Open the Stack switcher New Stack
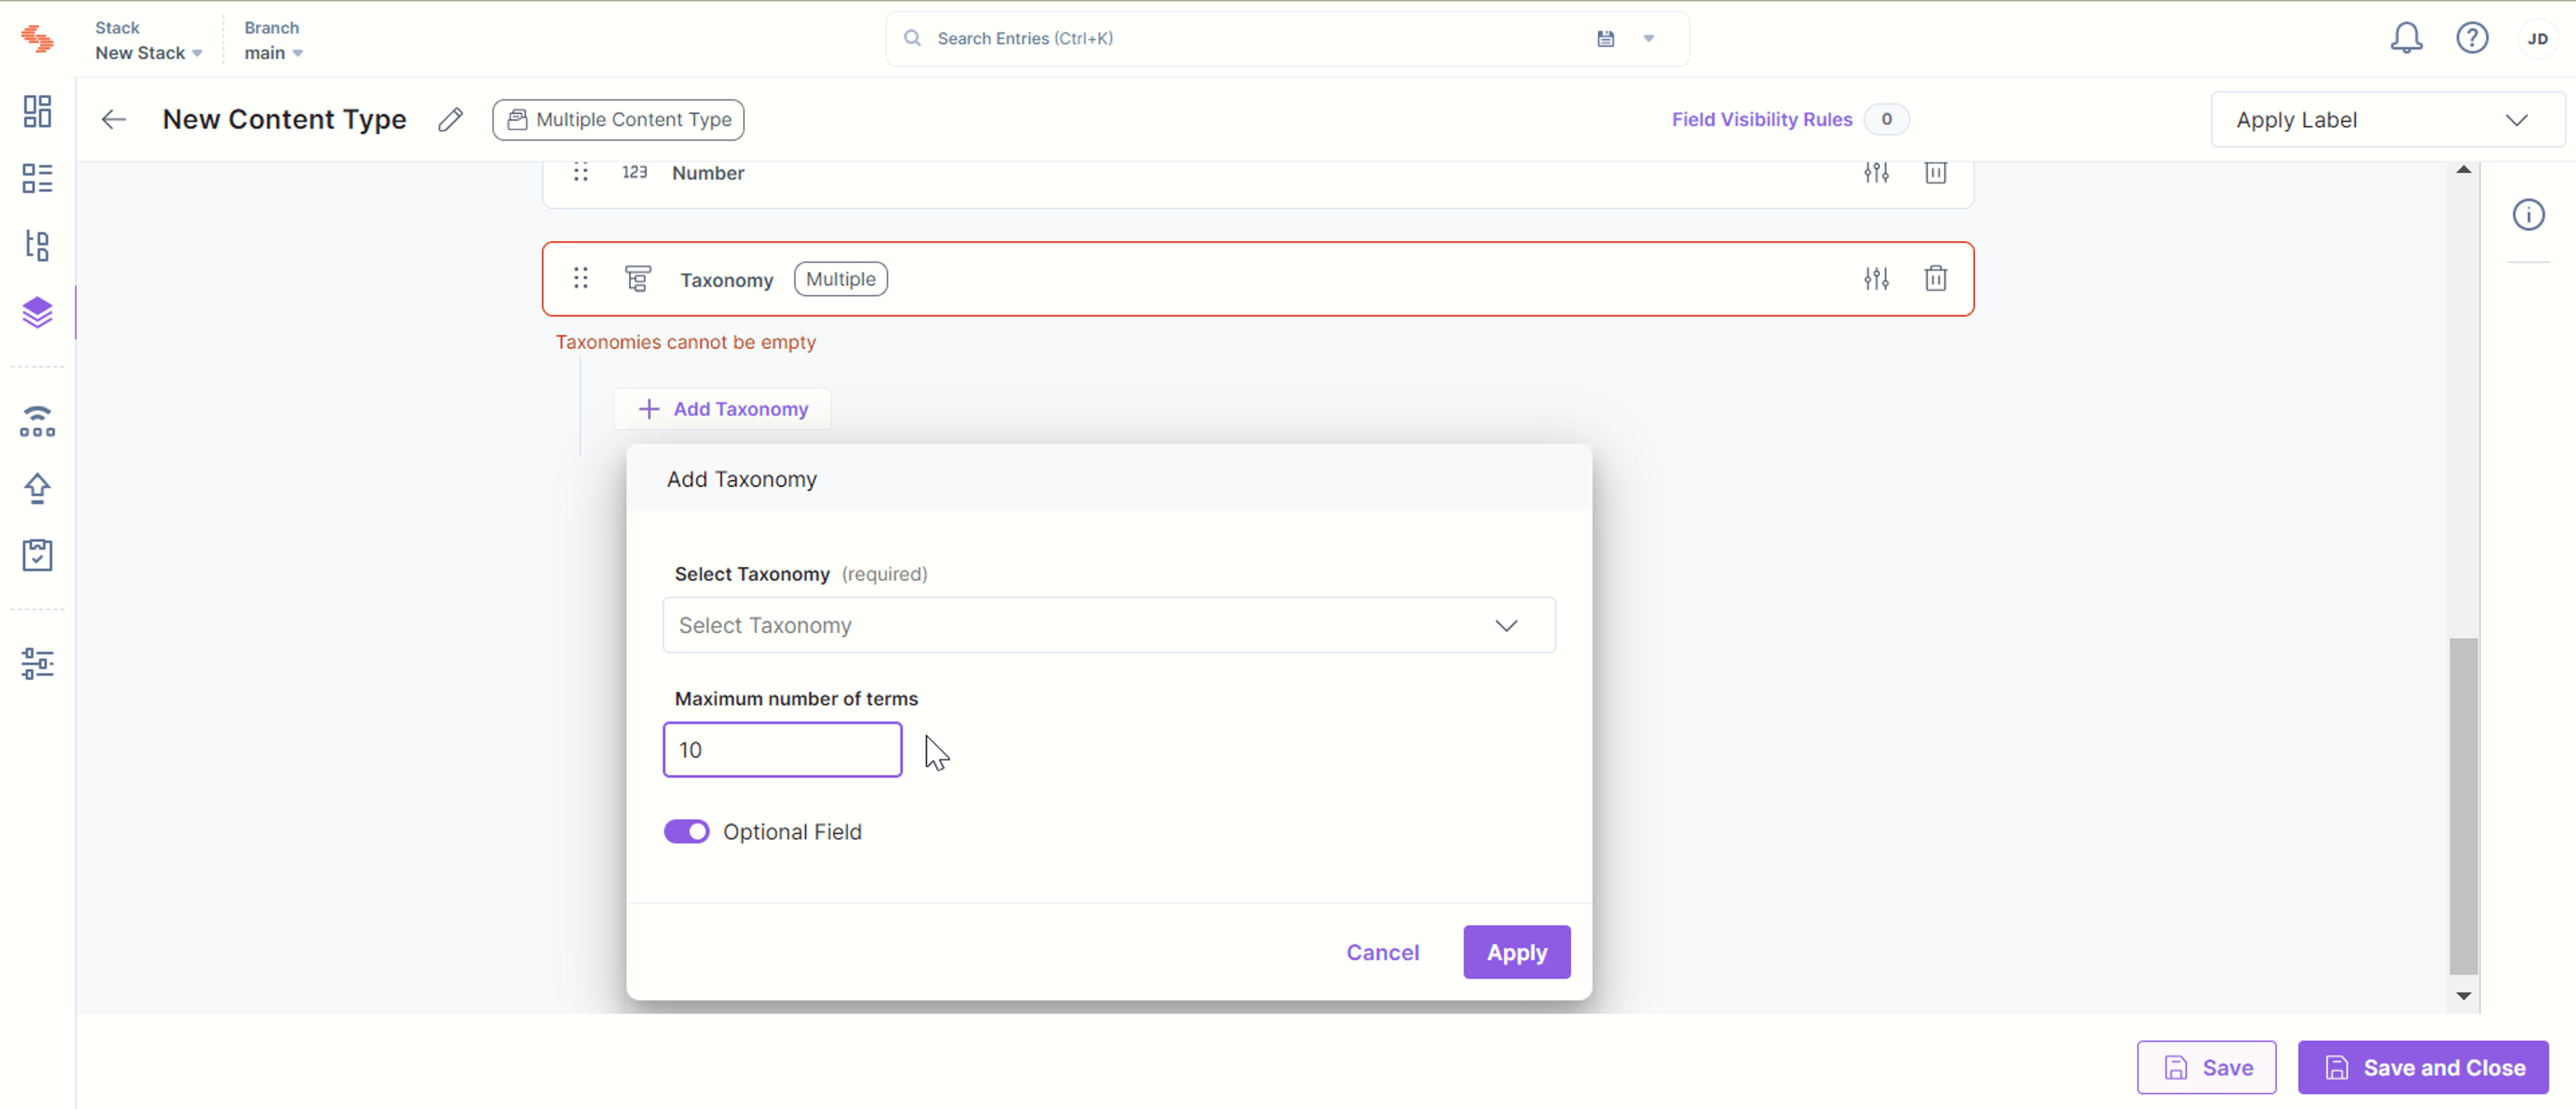 [x=148, y=53]
